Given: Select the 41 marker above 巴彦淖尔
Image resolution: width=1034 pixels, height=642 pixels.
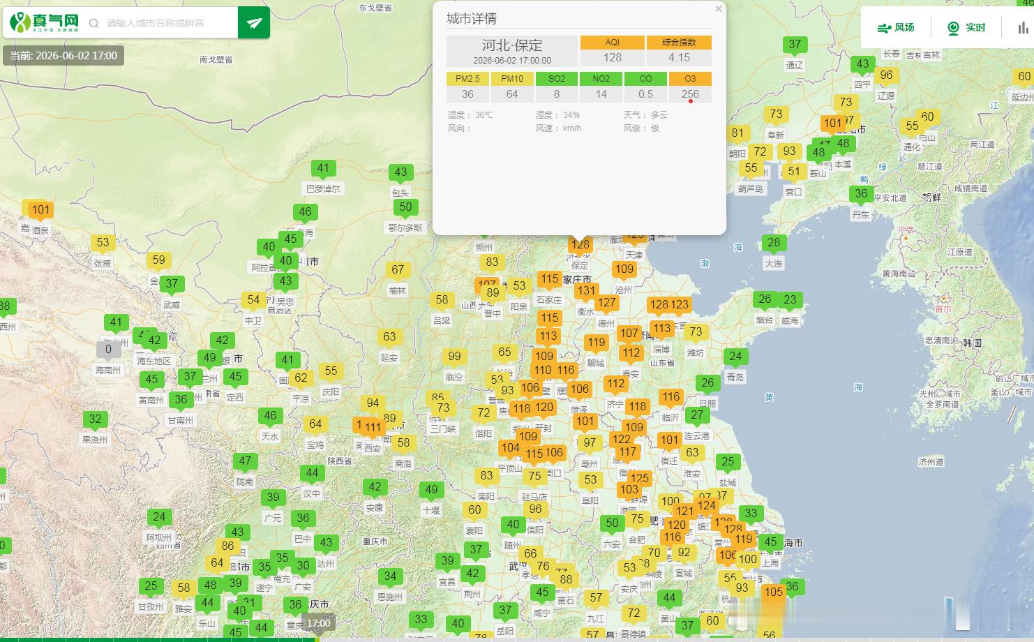Looking at the screenshot, I should point(323,168).
